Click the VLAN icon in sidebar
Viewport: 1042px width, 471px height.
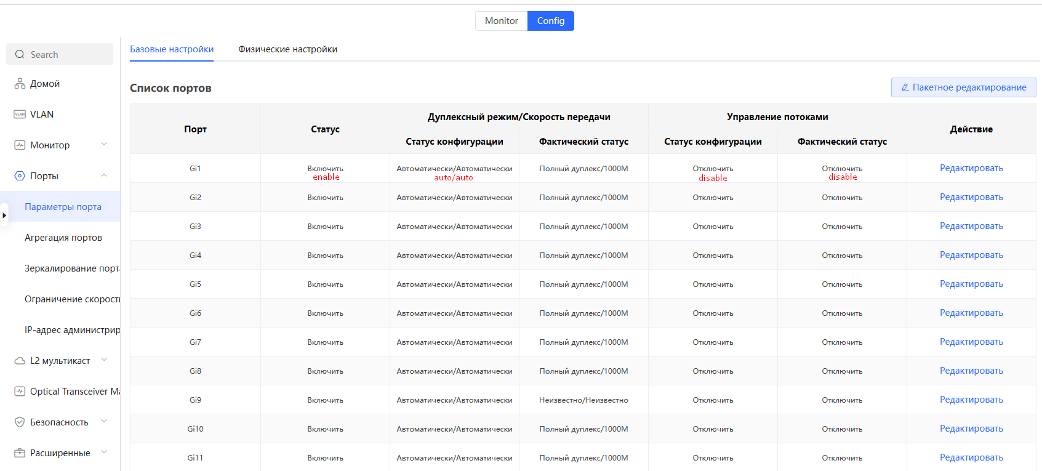20,115
